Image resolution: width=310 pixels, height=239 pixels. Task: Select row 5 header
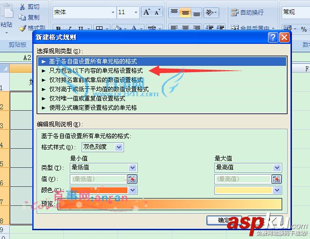click(4, 158)
